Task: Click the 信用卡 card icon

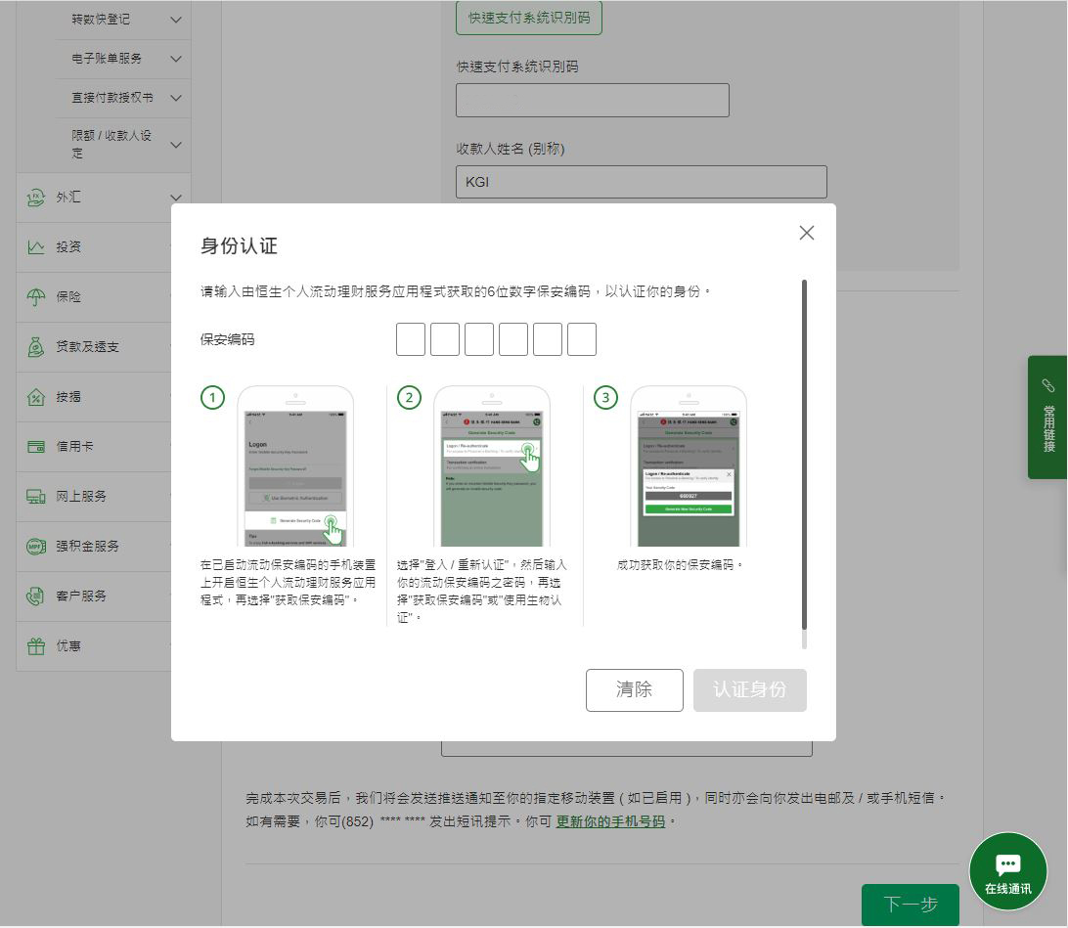Action: pyautogui.click(x=36, y=447)
